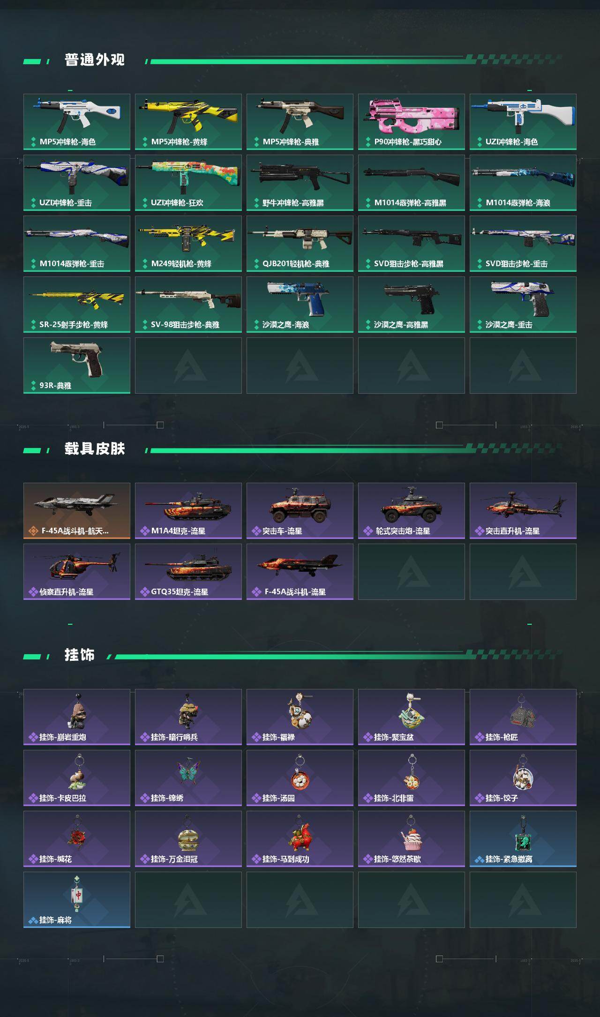Select the P90 pink submachine gun skin

[x=412, y=122]
